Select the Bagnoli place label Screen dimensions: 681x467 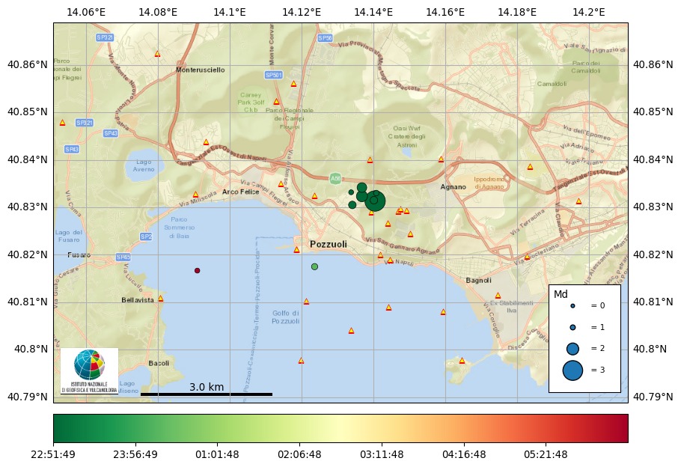point(478,281)
